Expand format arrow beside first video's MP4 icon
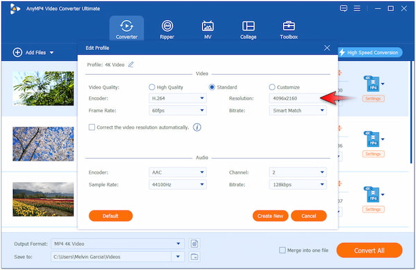This screenshot has height=270, width=416. (383, 84)
